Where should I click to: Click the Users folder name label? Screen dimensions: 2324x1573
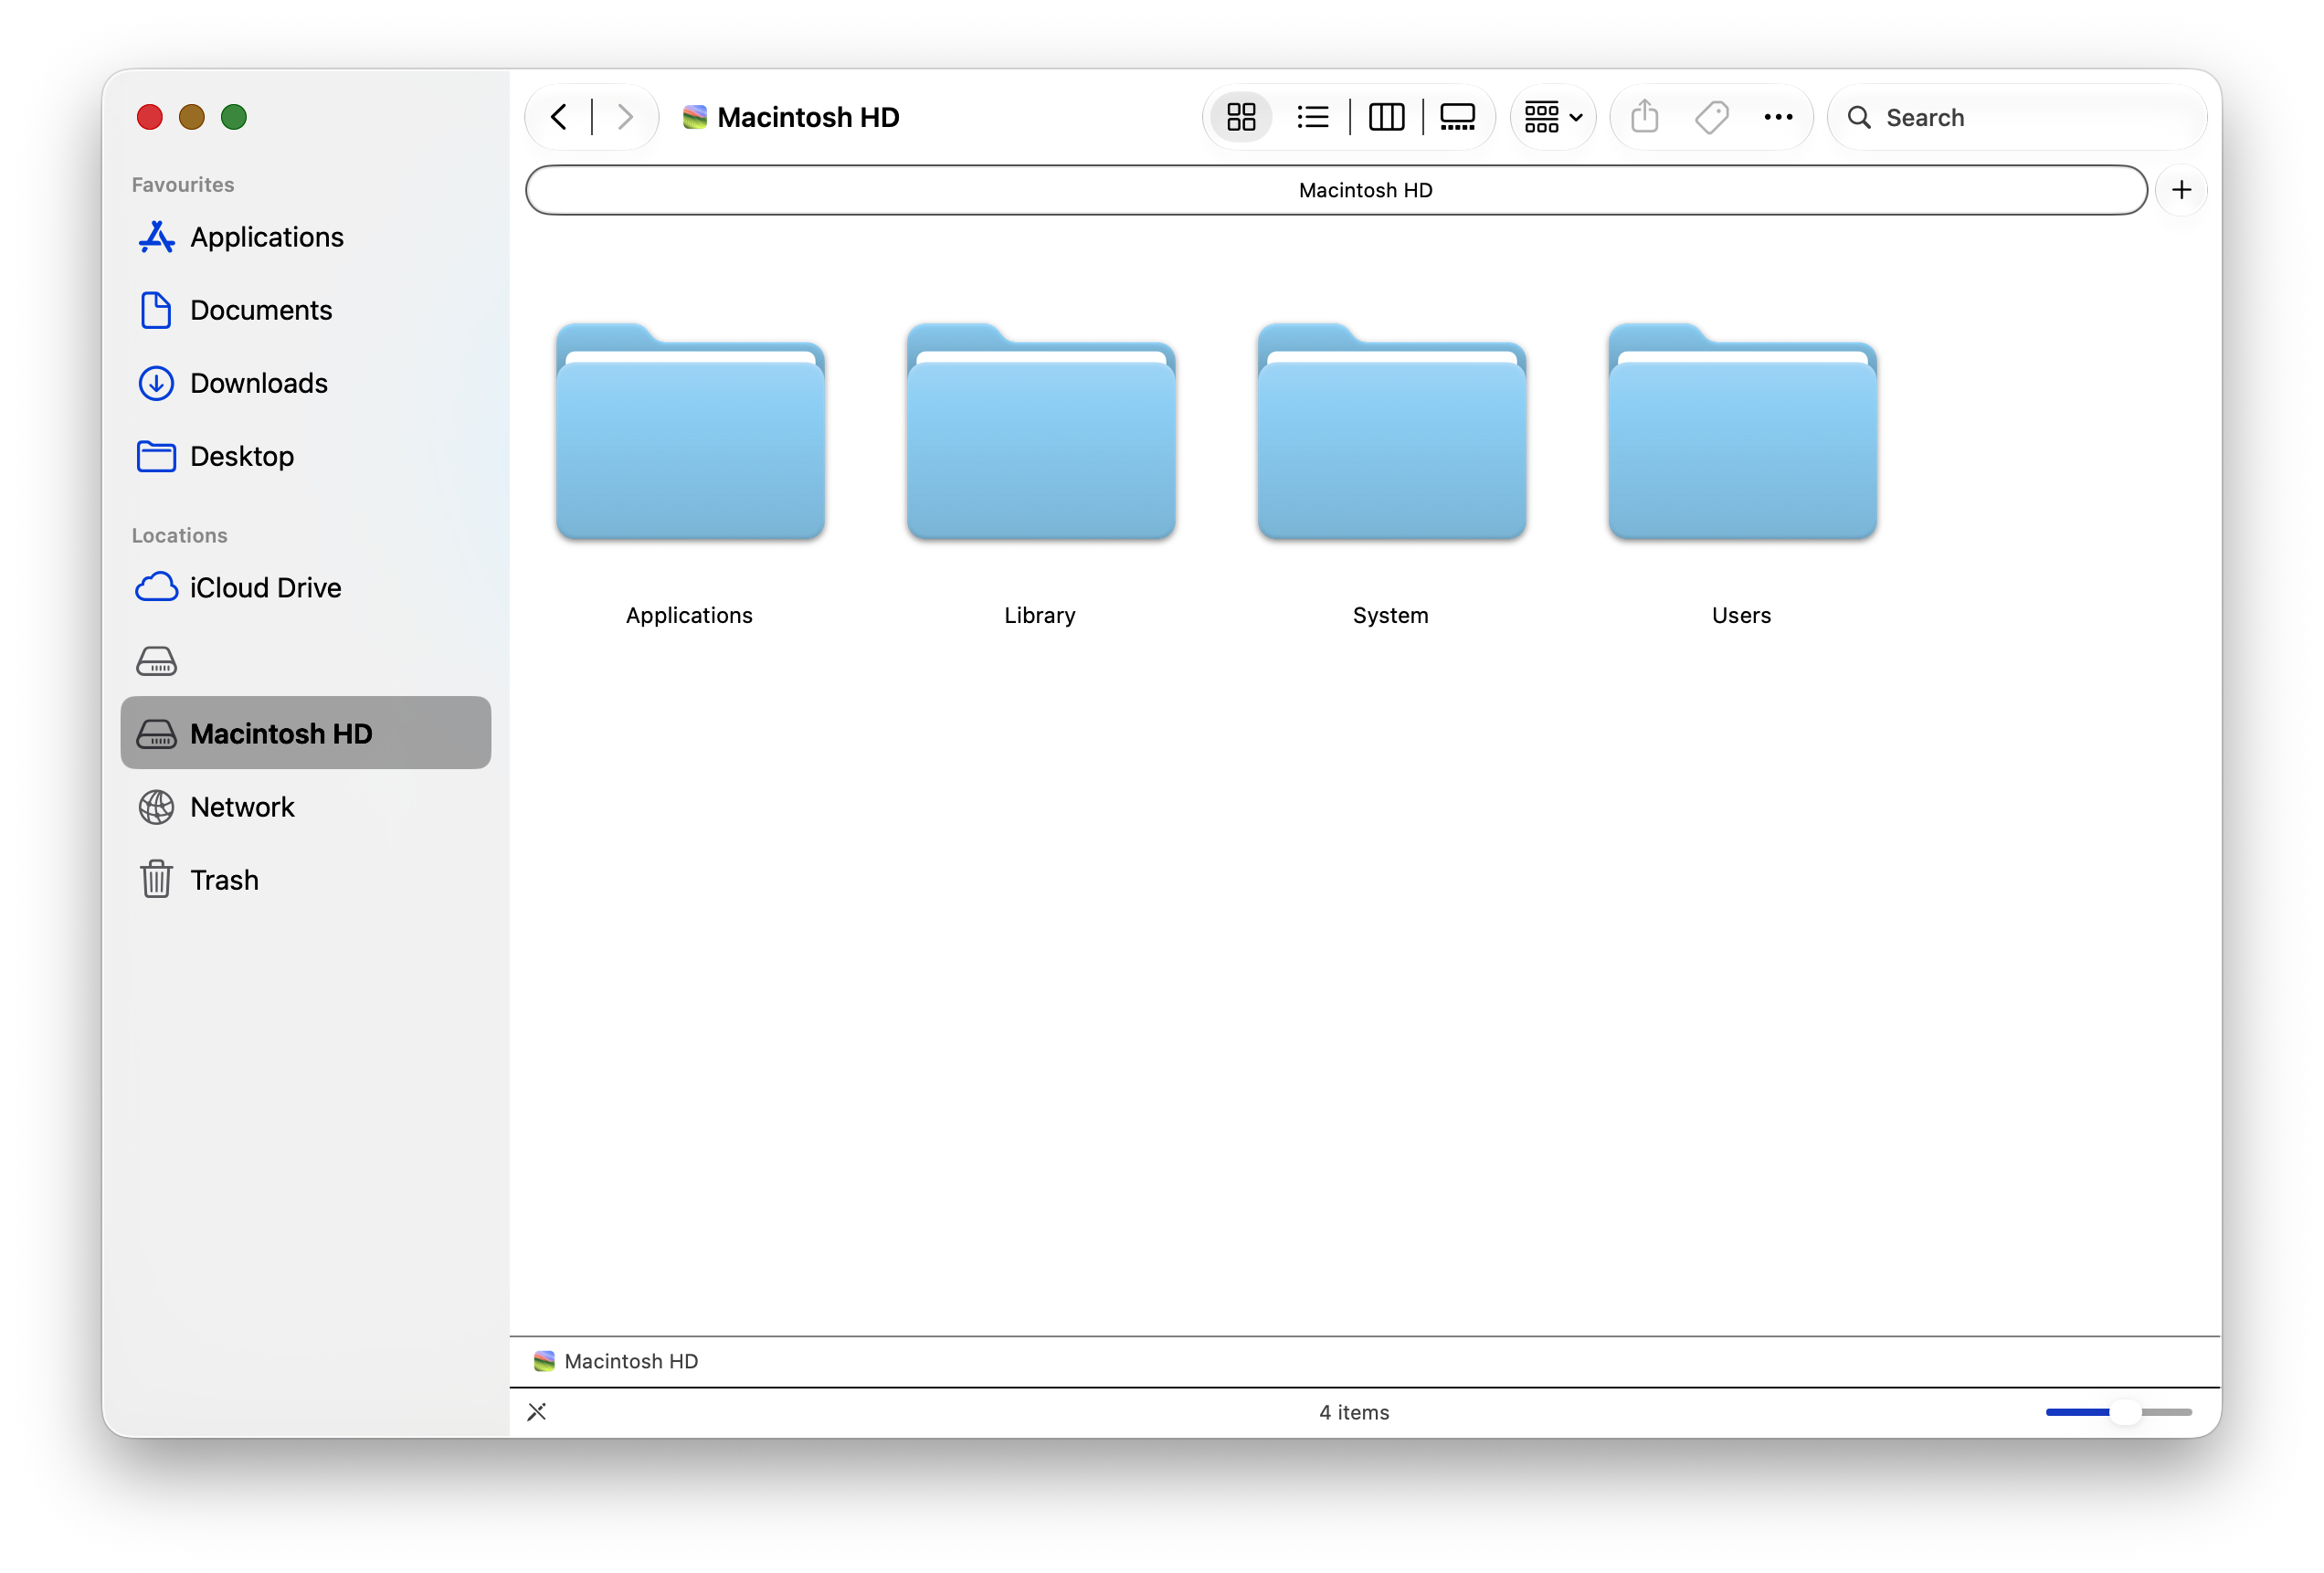pyautogui.click(x=1742, y=615)
